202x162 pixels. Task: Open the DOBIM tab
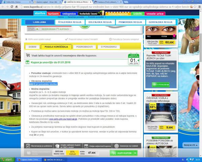[32, 47]
